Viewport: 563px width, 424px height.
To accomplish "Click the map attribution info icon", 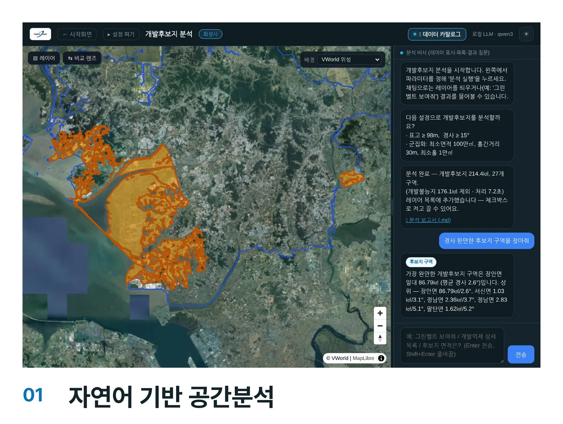I will click(381, 358).
